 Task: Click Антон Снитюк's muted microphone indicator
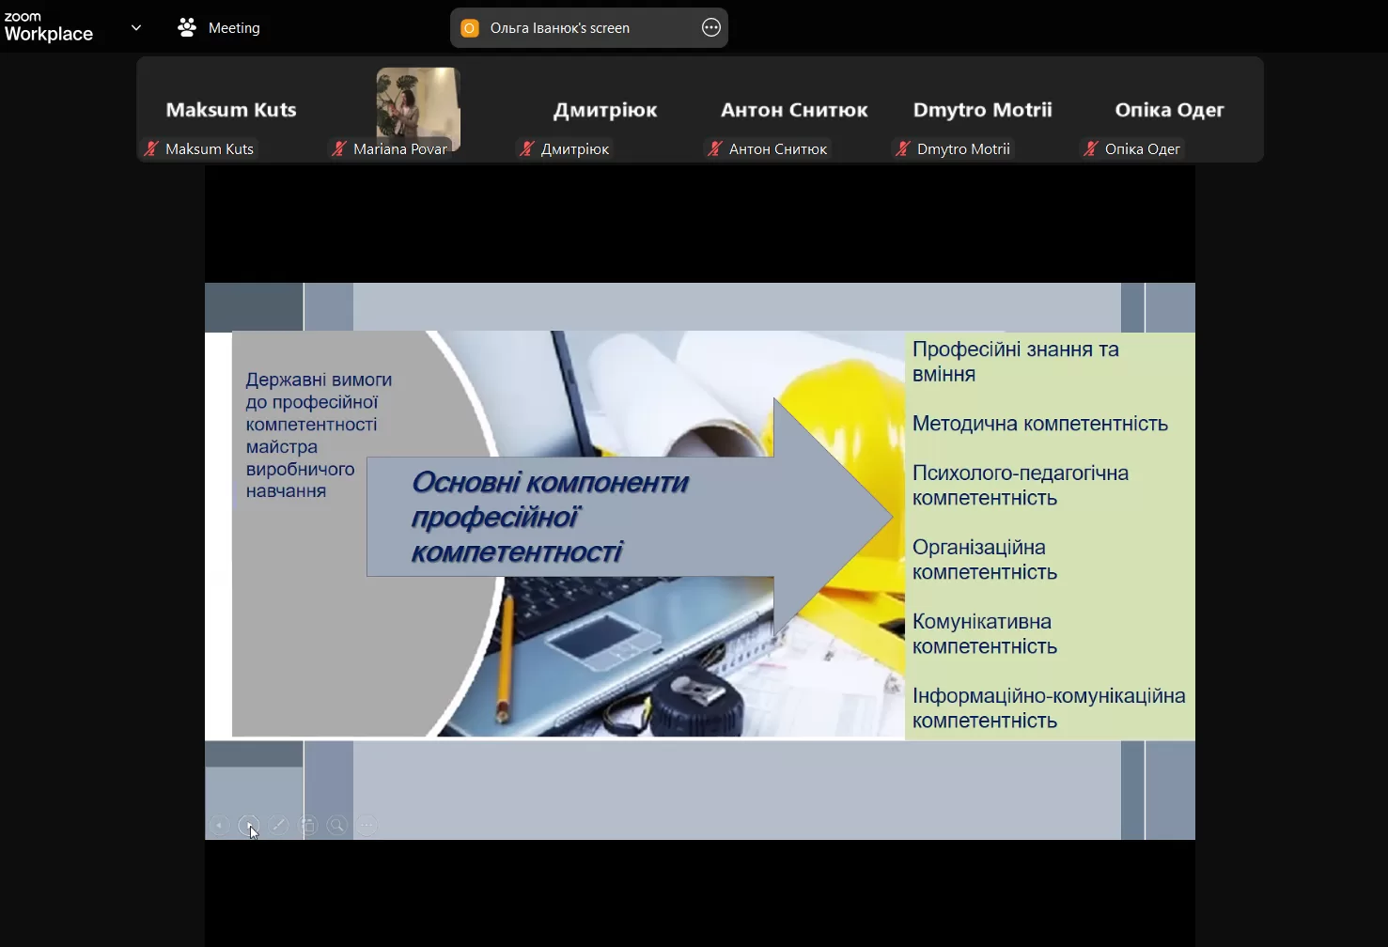[x=715, y=148]
